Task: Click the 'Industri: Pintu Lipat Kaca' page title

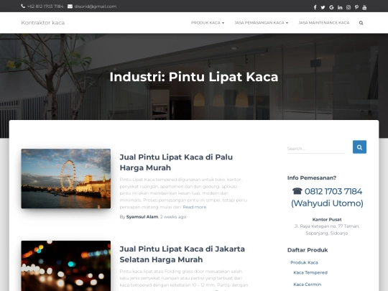Action: (194, 77)
